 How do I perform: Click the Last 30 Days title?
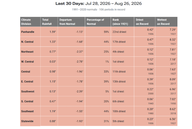99,4
